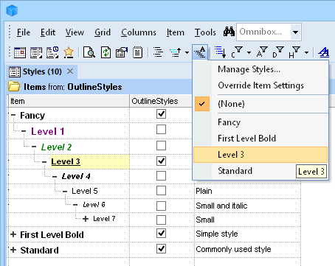The width and height of the screenshot is (335, 266).
Task: Open the hoist icon dropdown arrow
Action: [x=187, y=52]
